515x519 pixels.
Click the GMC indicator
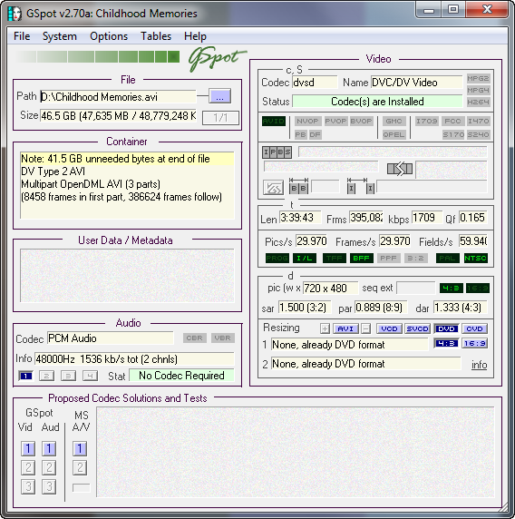point(394,121)
